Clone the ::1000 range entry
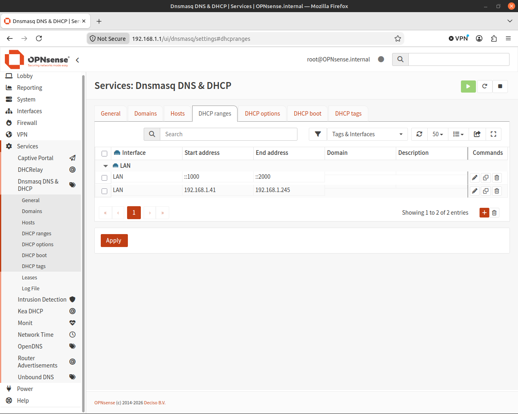 [486, 177]
